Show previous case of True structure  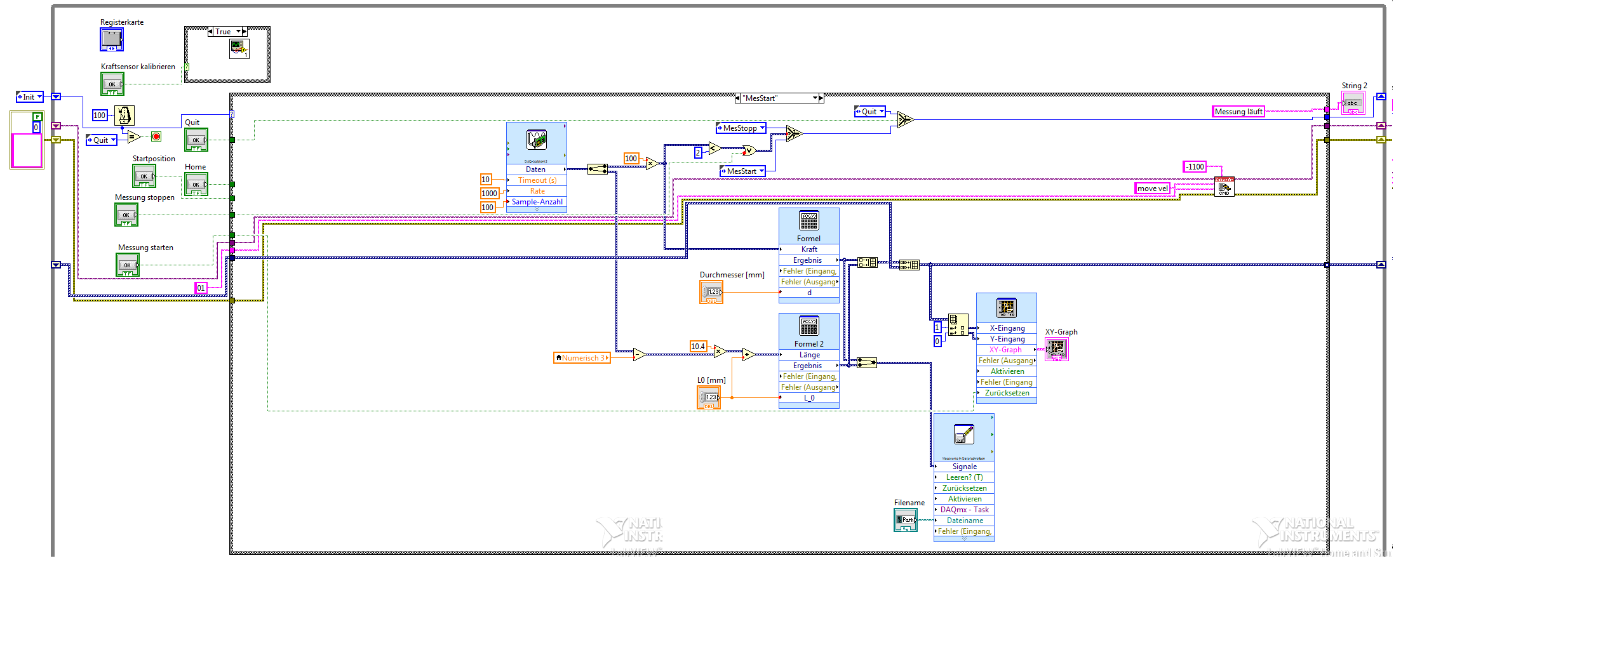(x=210, y=32)
